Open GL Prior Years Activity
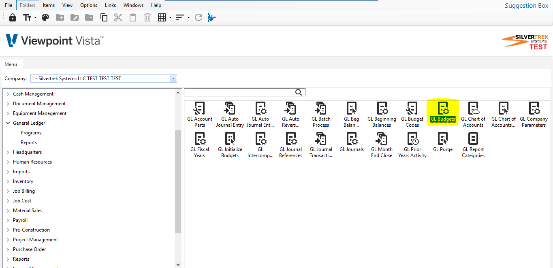 (412, 145)
